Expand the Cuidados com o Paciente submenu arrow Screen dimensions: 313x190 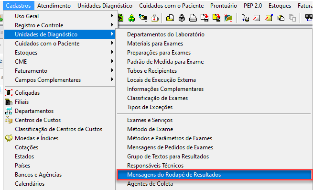coord(112,43)
